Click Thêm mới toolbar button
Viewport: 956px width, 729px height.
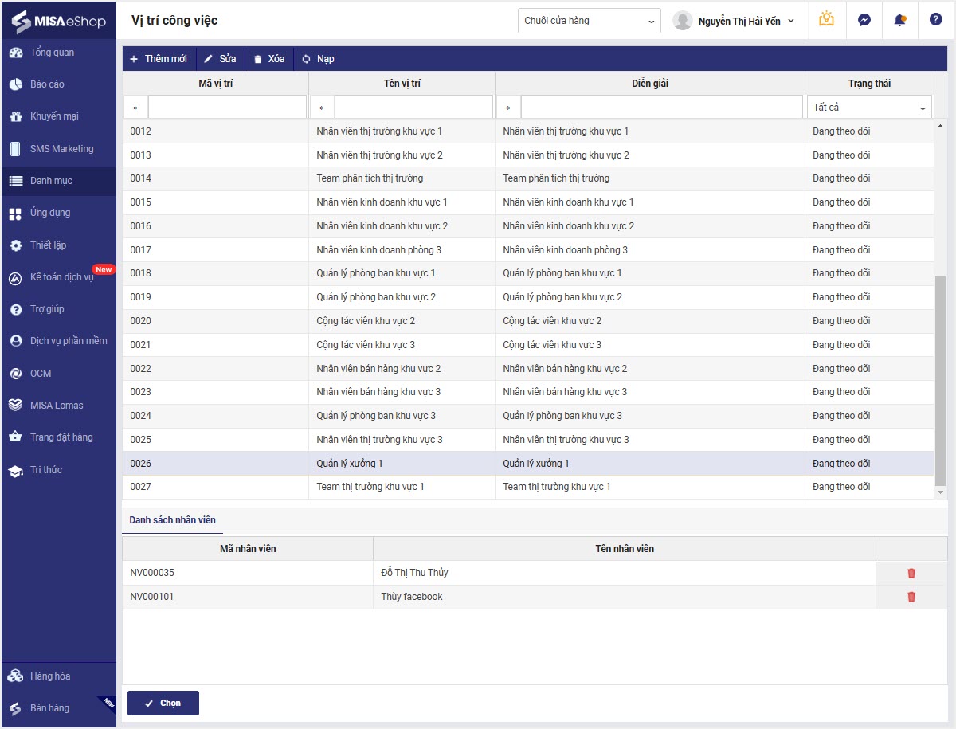[159, 59]
